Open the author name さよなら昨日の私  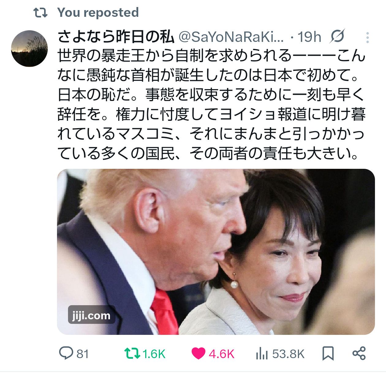[x=115, y=37]
